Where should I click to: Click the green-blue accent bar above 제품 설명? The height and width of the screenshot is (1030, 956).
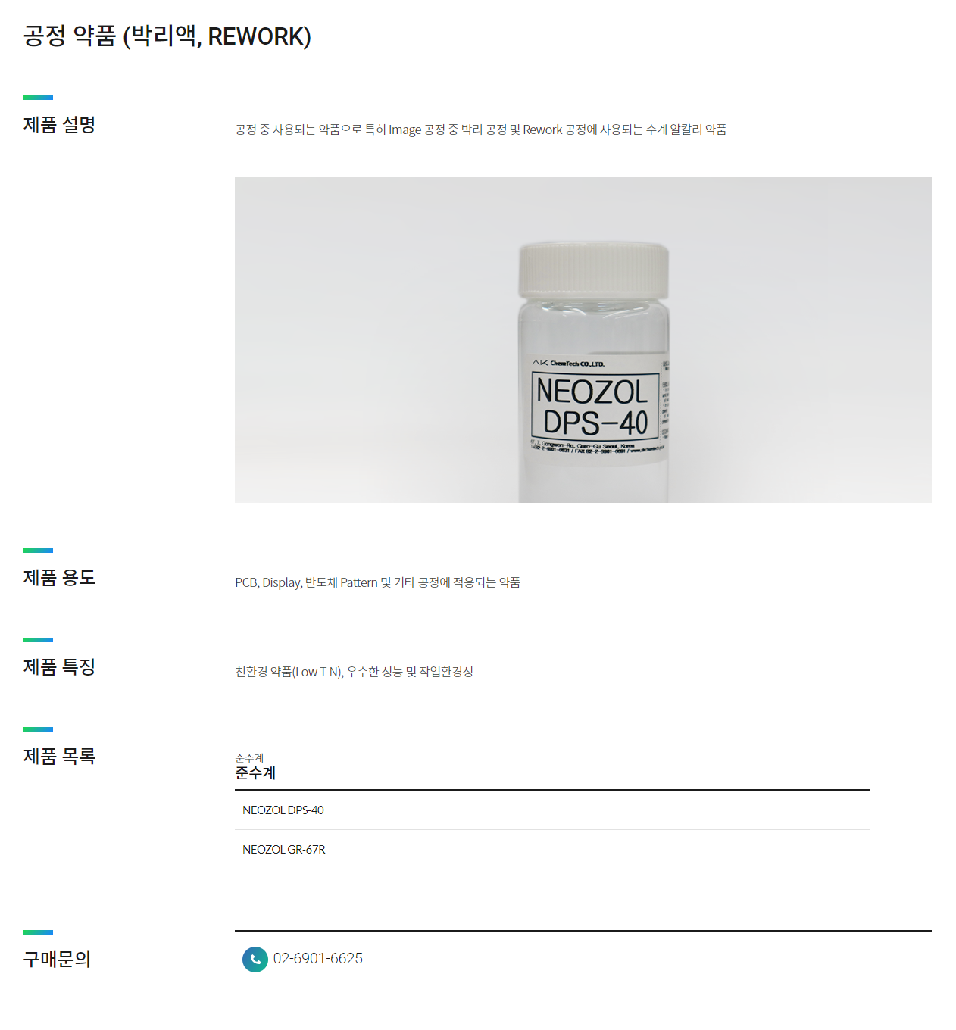coord(38,98)
